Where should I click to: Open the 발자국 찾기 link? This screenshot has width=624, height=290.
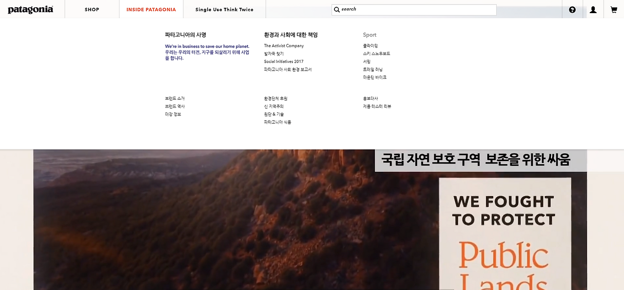(273, 54)
